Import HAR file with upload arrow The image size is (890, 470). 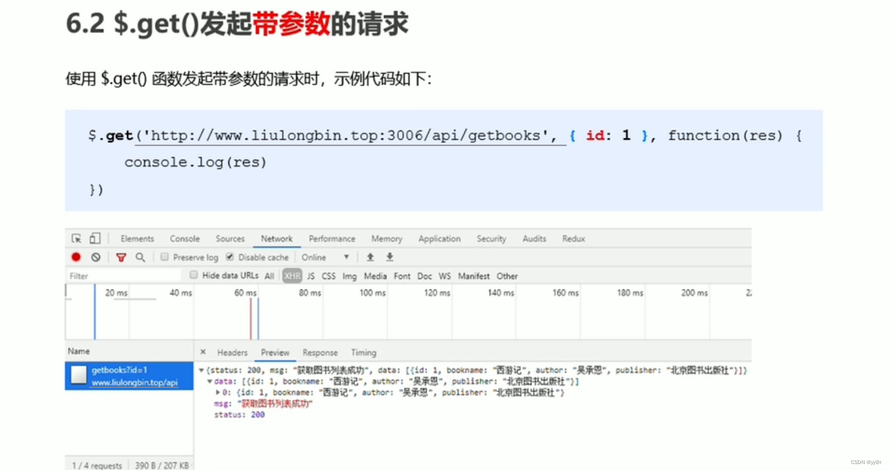click(x=370, y=257)
